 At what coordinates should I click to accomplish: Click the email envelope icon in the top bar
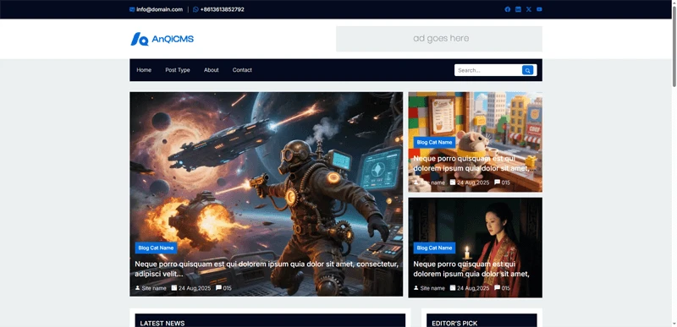click(132, 9)
